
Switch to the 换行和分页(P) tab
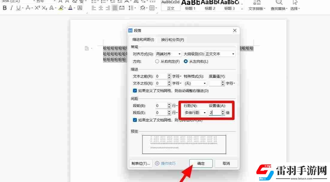click(x=172, y=40)
